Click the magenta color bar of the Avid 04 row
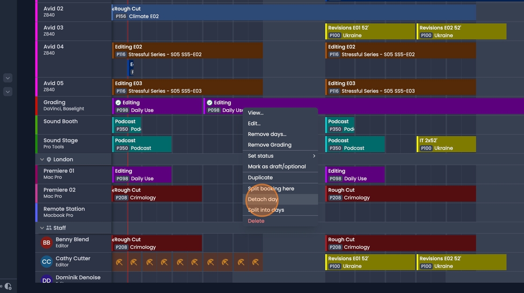The height and width of the screenshot is (293, 524). point(36,59)
